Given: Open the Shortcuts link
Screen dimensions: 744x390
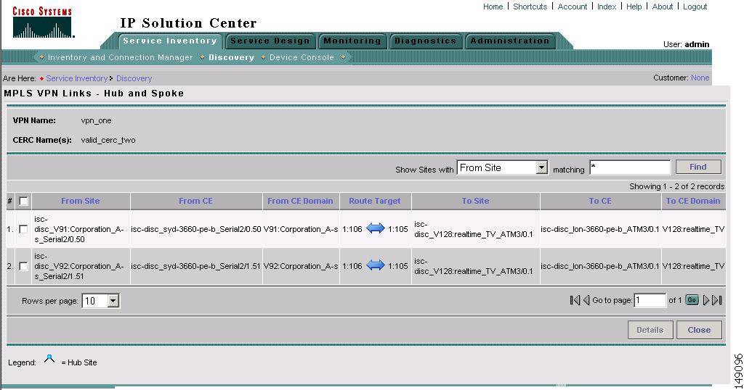Looking at the screenshot, I should (530, 7).
